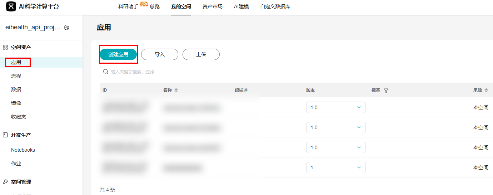
Task: Click the 开发生产 section icon
Action: (x=5, y=135)
